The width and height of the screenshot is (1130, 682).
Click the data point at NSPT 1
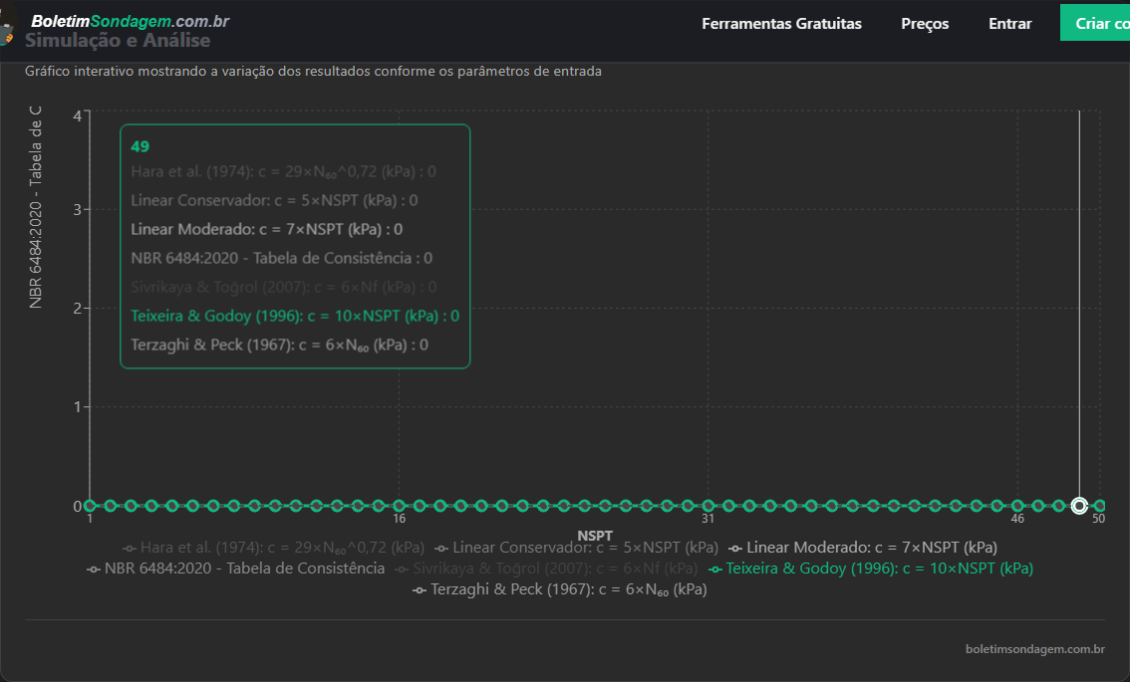tap(90, 506)
